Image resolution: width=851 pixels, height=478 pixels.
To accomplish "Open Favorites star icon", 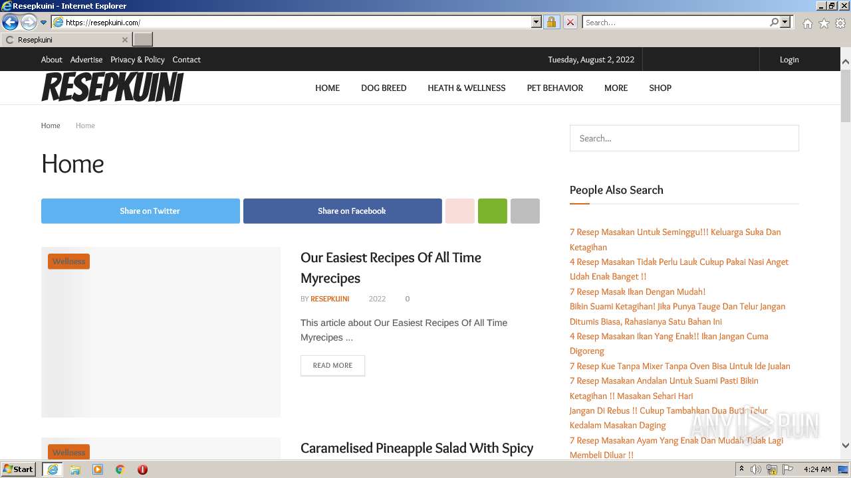I will [x=824, y=23].
